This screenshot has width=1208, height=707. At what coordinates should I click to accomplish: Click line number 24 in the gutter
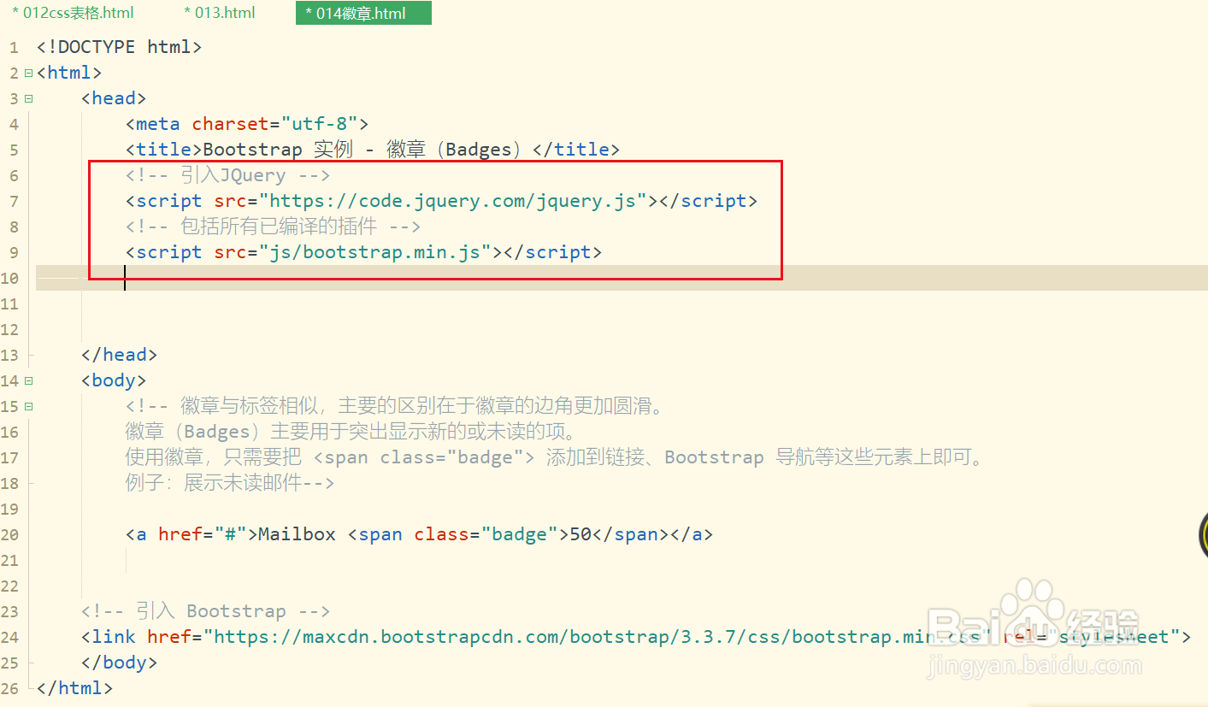9,637
